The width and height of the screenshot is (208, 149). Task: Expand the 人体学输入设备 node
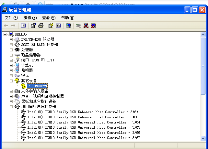(x=11, y=91)
